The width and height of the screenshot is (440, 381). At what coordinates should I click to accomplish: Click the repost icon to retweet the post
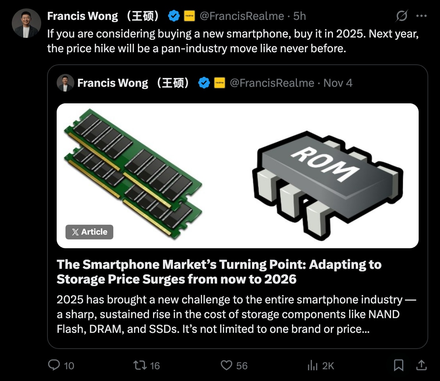pyautogui.click(x=139, y=365)
